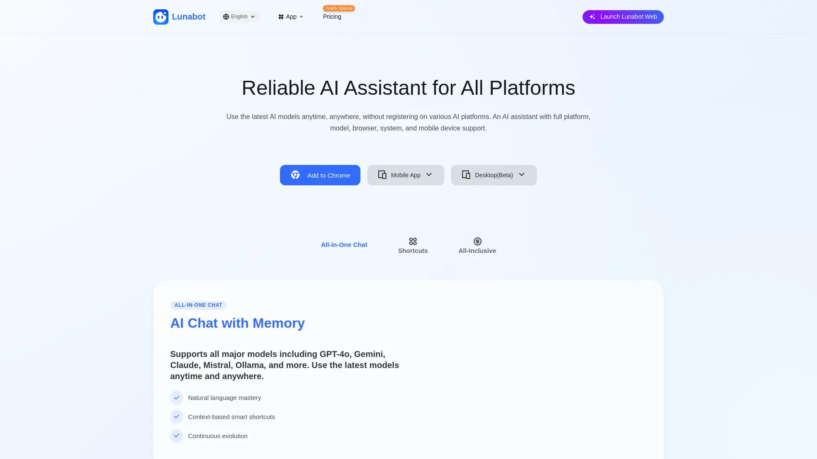This screenshot has width=817, height=459.
Task: Switch to the All-in-One Chat tab
Action: point(344,245)
